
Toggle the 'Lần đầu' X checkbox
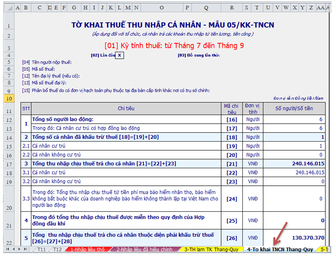coord(120,55)
